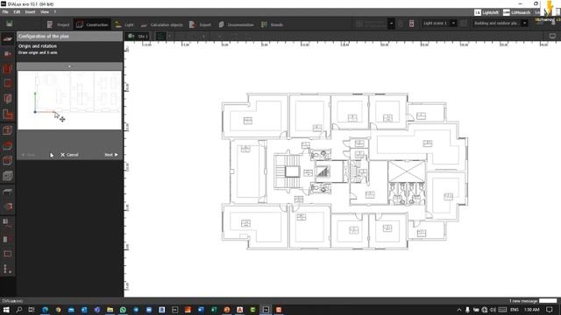This screenshot has width=561, height=315.
Task: Click the second tool icon in left sidebar
Action: (8, 54)
